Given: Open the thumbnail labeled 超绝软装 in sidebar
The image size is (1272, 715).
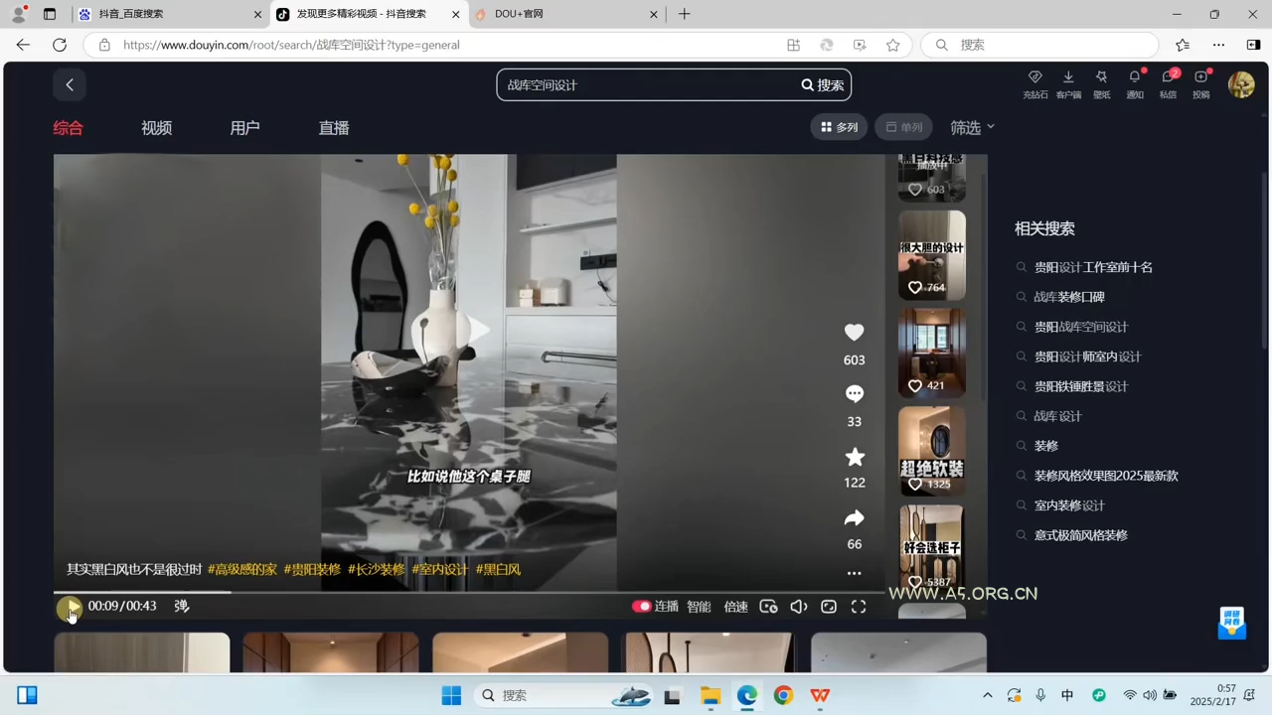Looking at the screenshot, I should pos(931,450).
